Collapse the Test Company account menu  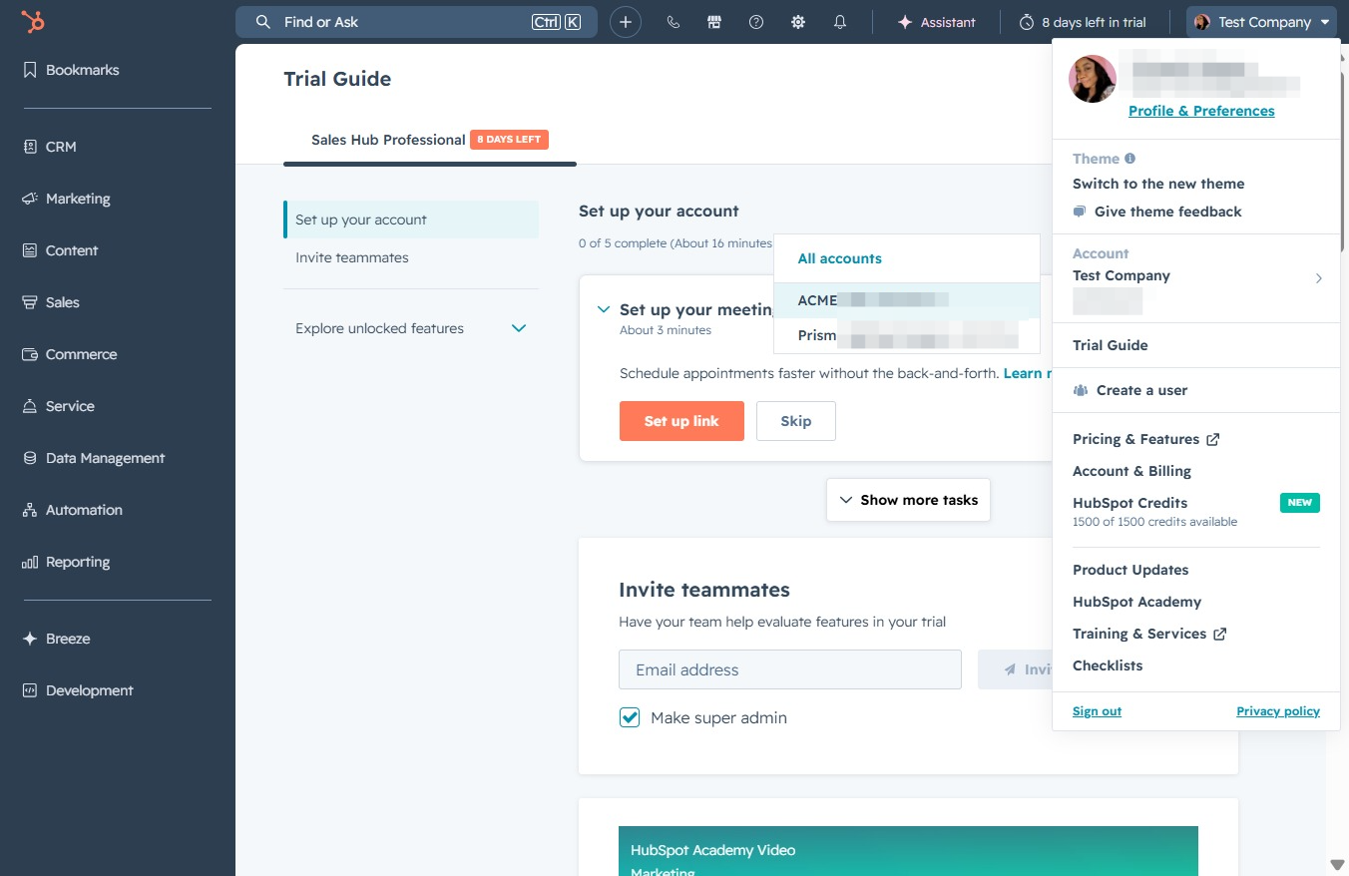pos(1262,22)
